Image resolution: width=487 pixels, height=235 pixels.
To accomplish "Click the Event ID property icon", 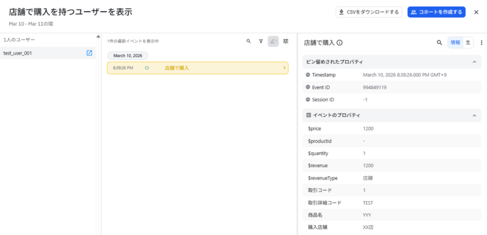I will coord(308,87).
